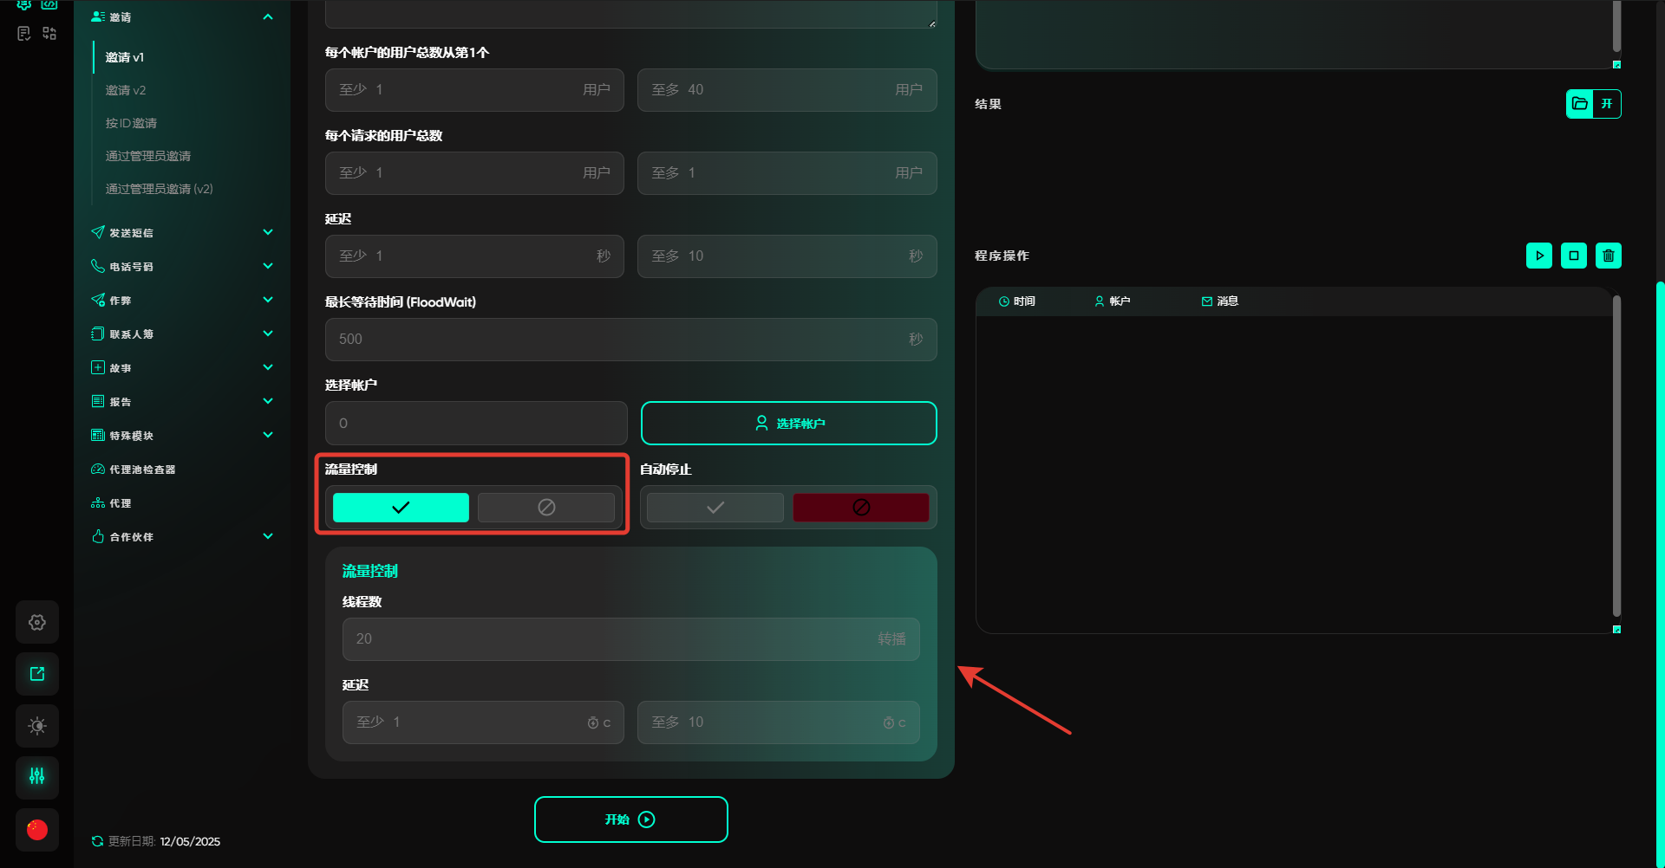Viewport: 1665px width, 868px height.
Task: Click the trash delete icon in 程序操作
Action: coord(1608,256)
